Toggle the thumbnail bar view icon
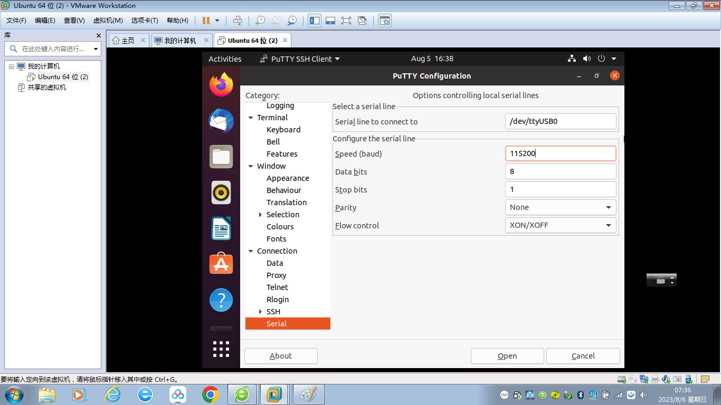The image size is (721, 405). coord(330,21)
